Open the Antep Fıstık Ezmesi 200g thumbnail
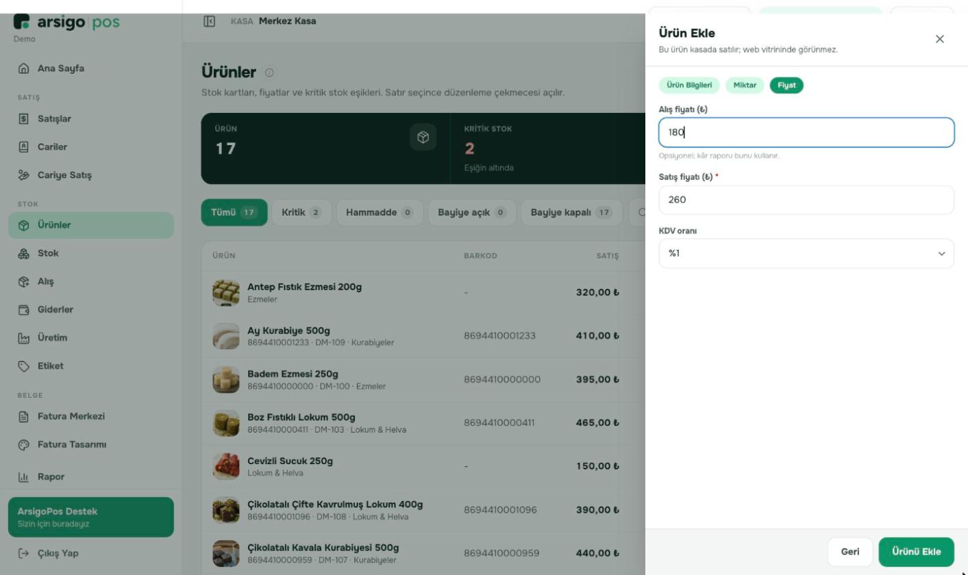 (226, 293)
